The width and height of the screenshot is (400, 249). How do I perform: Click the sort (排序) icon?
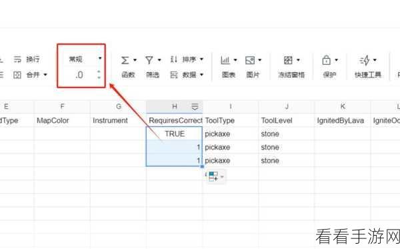tap(174, 59)
